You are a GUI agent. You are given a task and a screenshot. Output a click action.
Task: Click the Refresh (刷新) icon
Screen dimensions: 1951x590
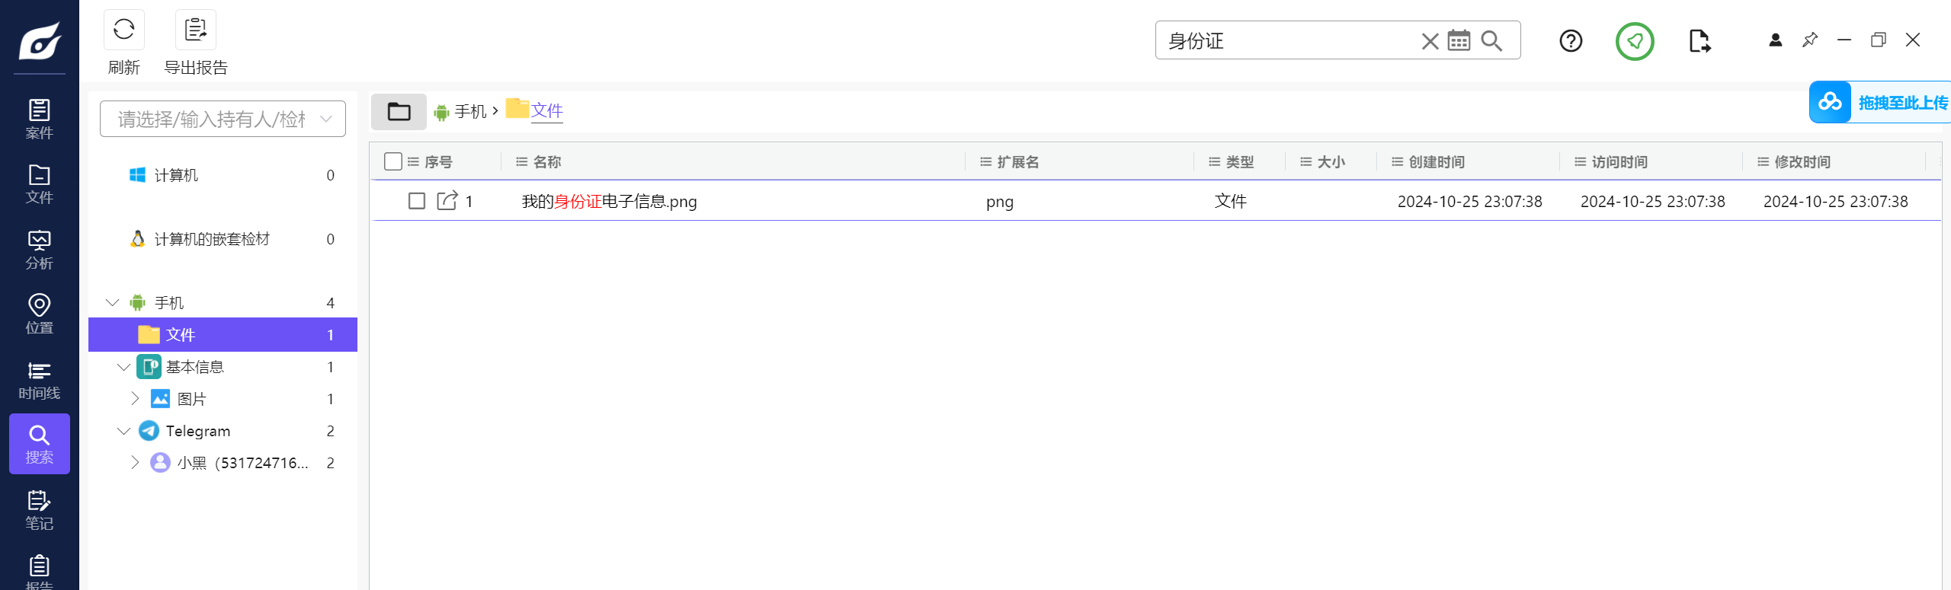tap(123, 30)
